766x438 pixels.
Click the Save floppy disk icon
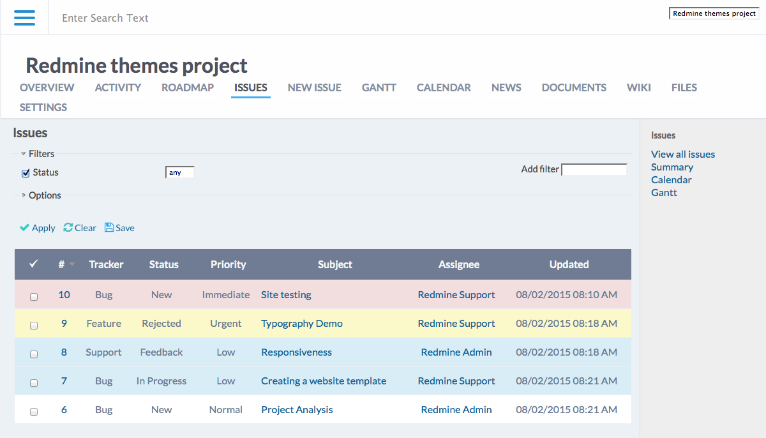click(109, 227)
